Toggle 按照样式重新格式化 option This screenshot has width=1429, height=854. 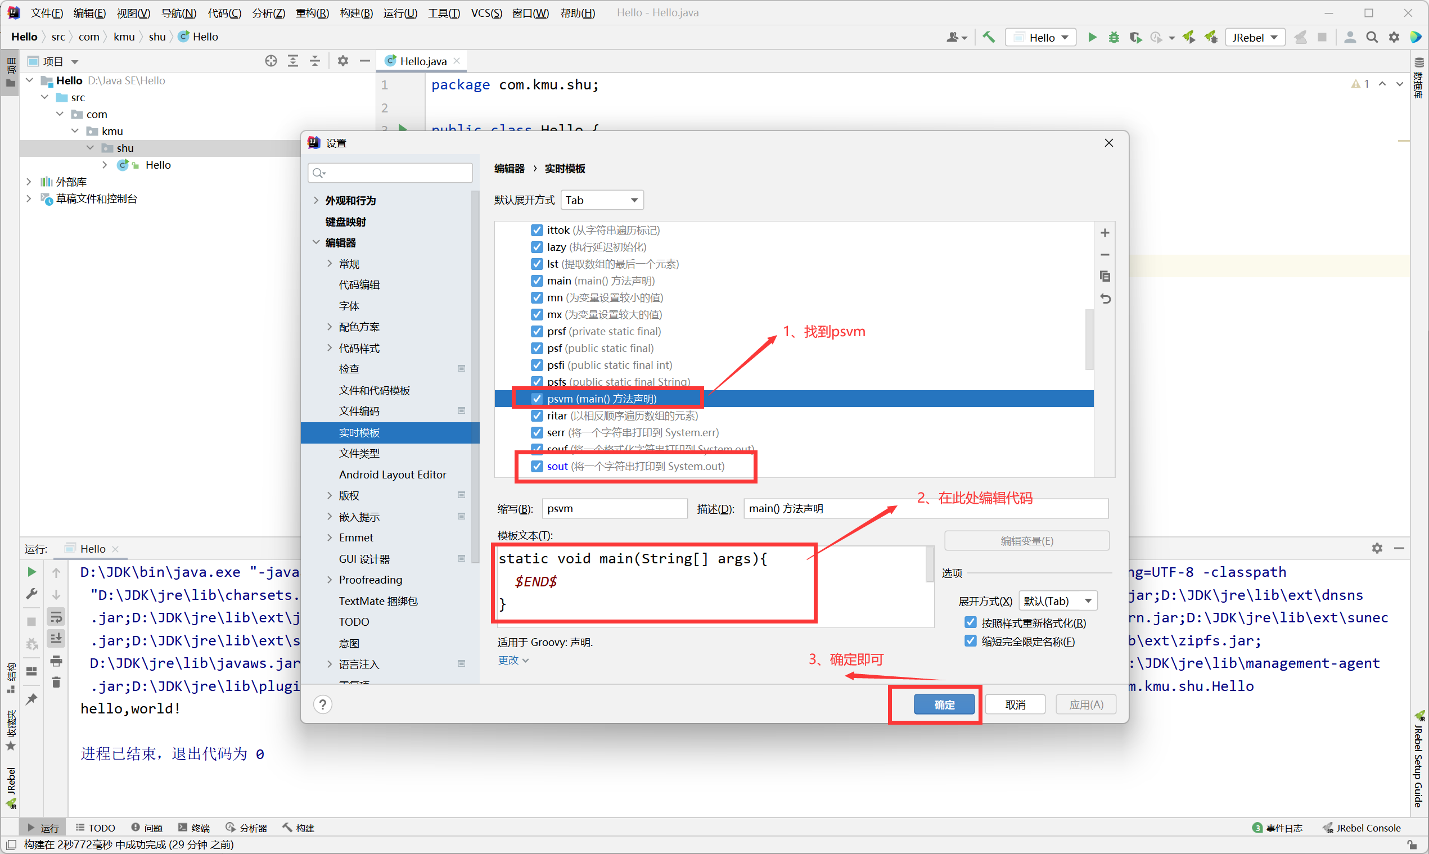(x=970, y=622)
